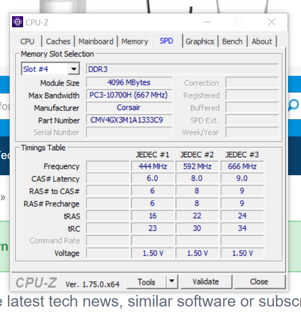This screenshot has width=301, height=313.
Task: Click the JEDEC #1 voltage 1.50 V
Action: click(153, 253)
